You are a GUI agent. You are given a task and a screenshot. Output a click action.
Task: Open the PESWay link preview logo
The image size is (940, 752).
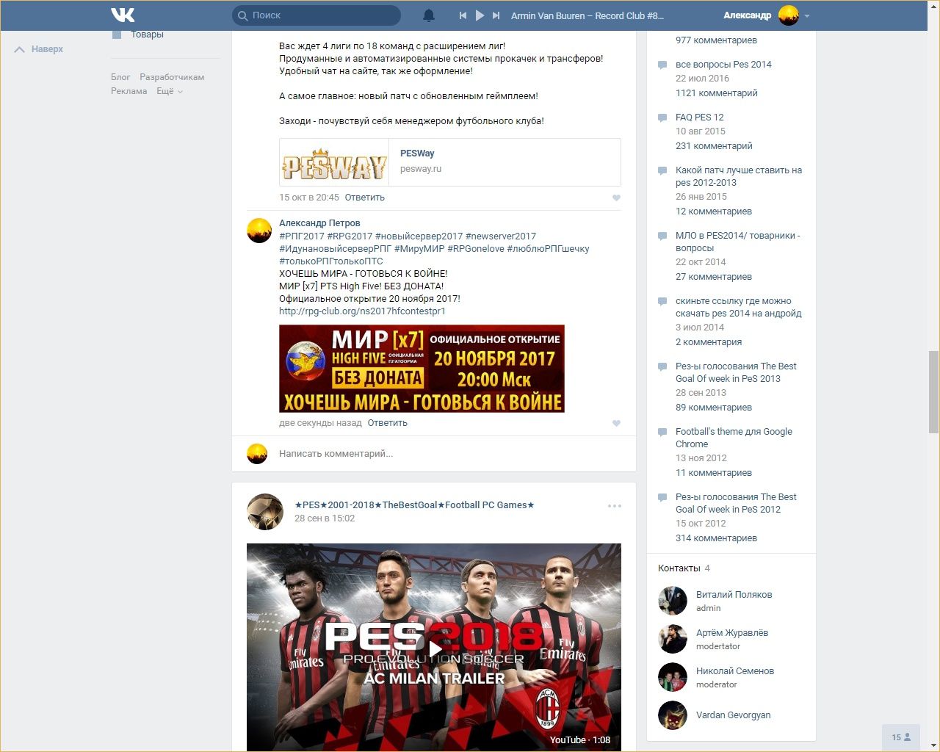[334, 162]
